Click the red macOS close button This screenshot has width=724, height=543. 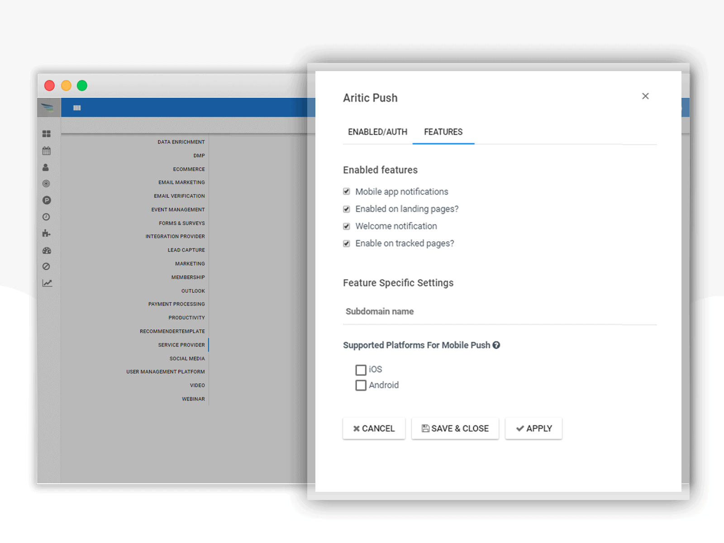[49, 86]
